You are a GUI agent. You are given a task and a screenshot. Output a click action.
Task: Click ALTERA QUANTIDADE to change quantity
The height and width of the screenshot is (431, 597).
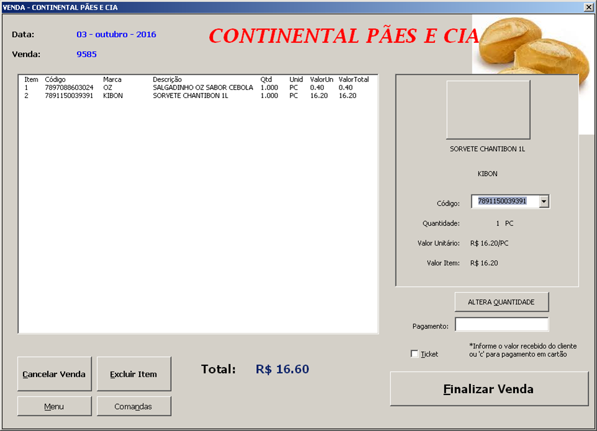click(x=501, y=302)
